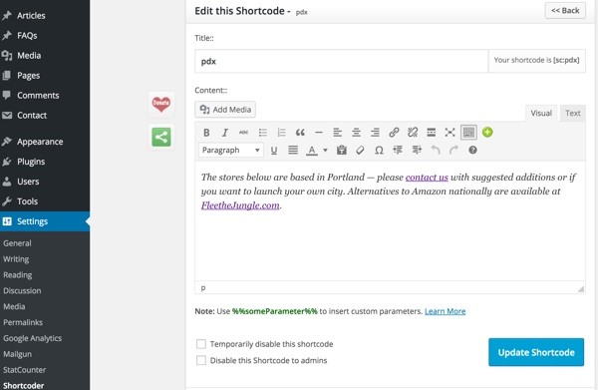Open the text color dropdown arrow
Image resolution: width=598 pixels, height=390 pixels.
325,150
